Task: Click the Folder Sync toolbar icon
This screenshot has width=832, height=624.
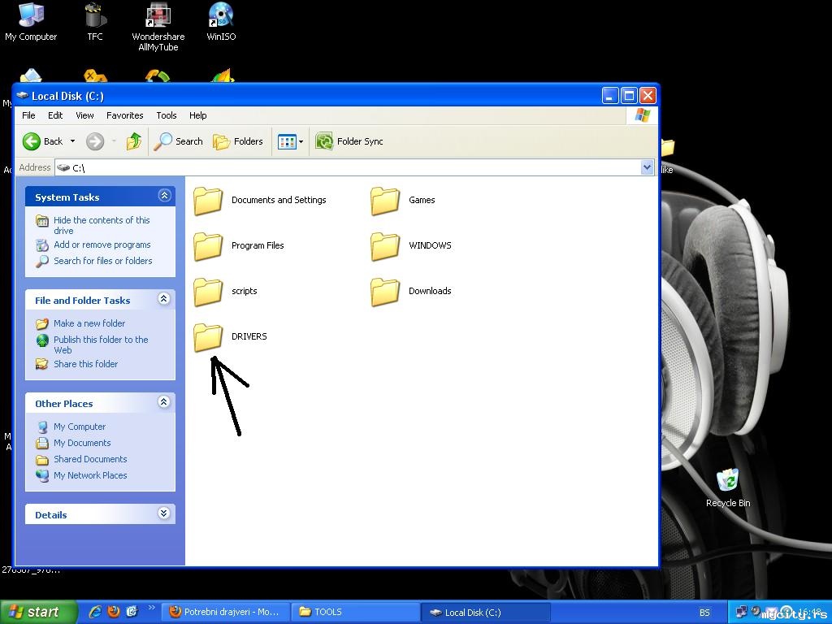Action: 324,141
